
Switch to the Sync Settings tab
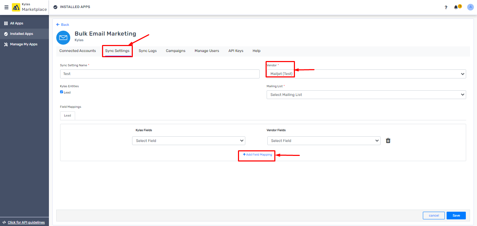point(117,51)
